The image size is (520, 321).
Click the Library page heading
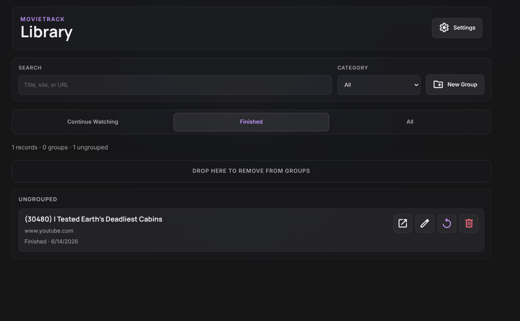[46, 32]
